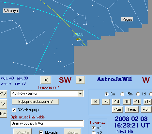Choose the x1 zoom radio option
Screen dimensions: 152x134
[x=94, y=128]
